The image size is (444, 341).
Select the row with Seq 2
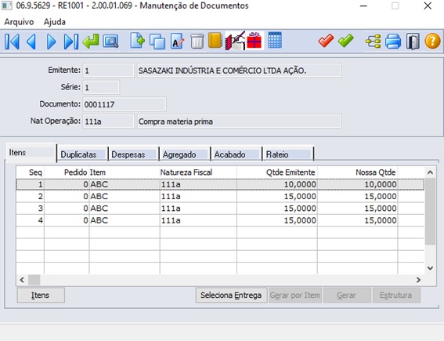point(220,197)
